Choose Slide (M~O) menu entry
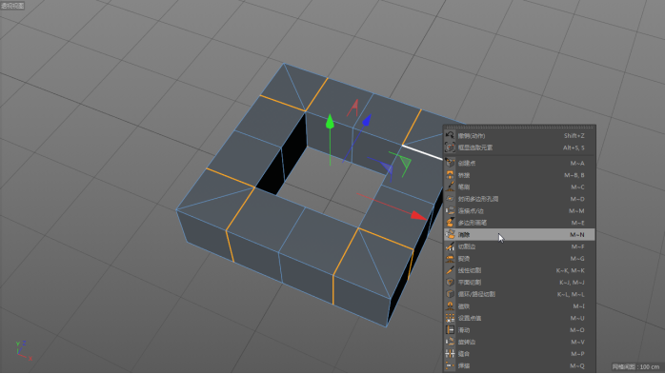This screenshot has height=374, width=665. [x=519, y=329]
